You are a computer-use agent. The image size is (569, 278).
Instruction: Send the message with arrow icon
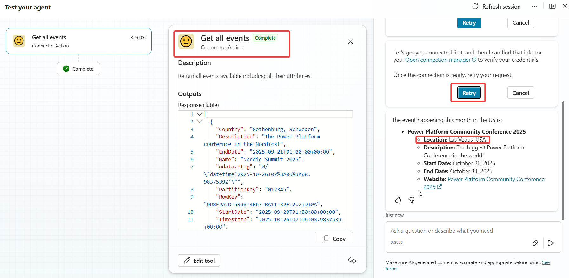tap(551, 243)
